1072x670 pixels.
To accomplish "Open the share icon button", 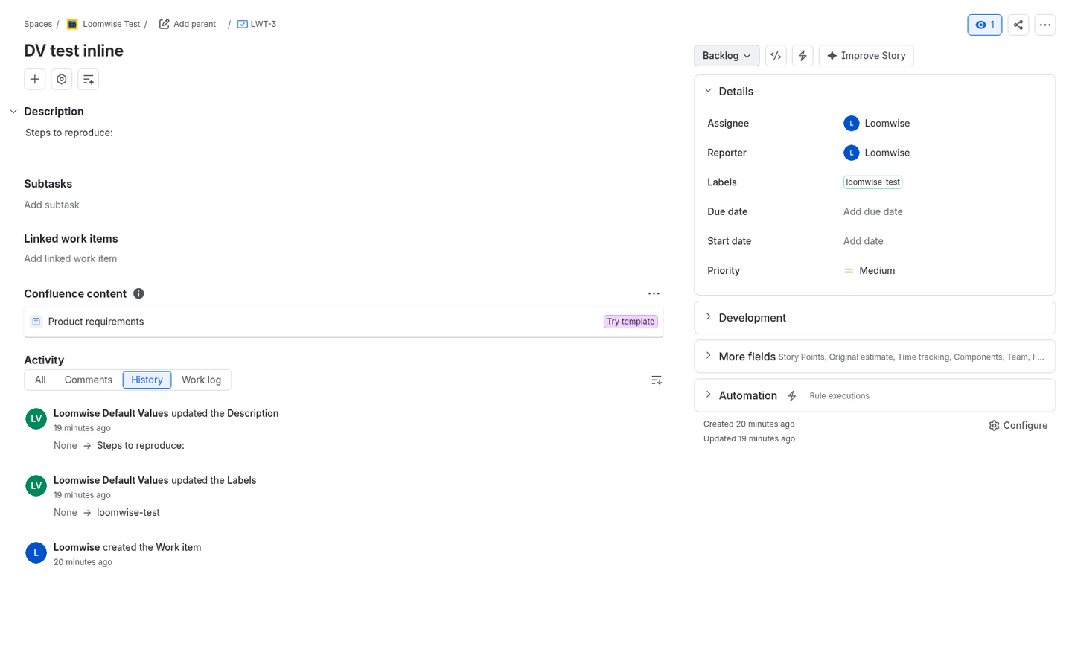I will click(1018, 25).
